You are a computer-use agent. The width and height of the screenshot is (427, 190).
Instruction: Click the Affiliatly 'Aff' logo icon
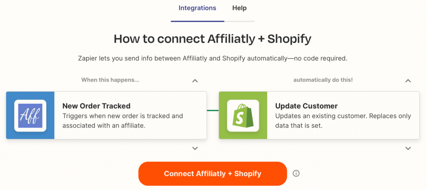click(30, 116)
